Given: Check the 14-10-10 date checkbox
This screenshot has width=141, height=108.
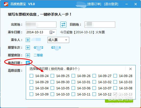Looking at the screenshot, I should click(52, 94).
